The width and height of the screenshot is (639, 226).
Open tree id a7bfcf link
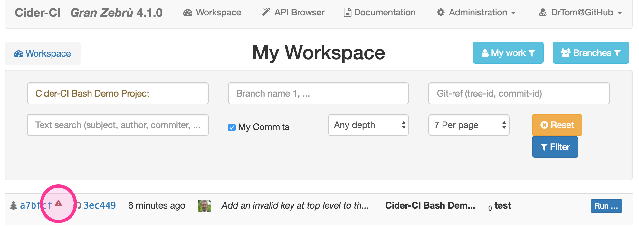36,205
